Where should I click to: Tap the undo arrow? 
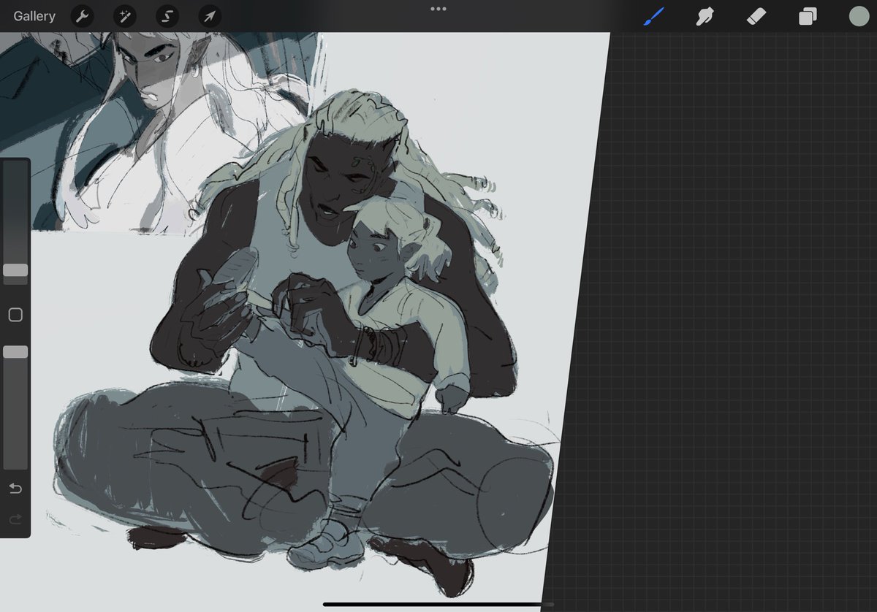point(15,489)
